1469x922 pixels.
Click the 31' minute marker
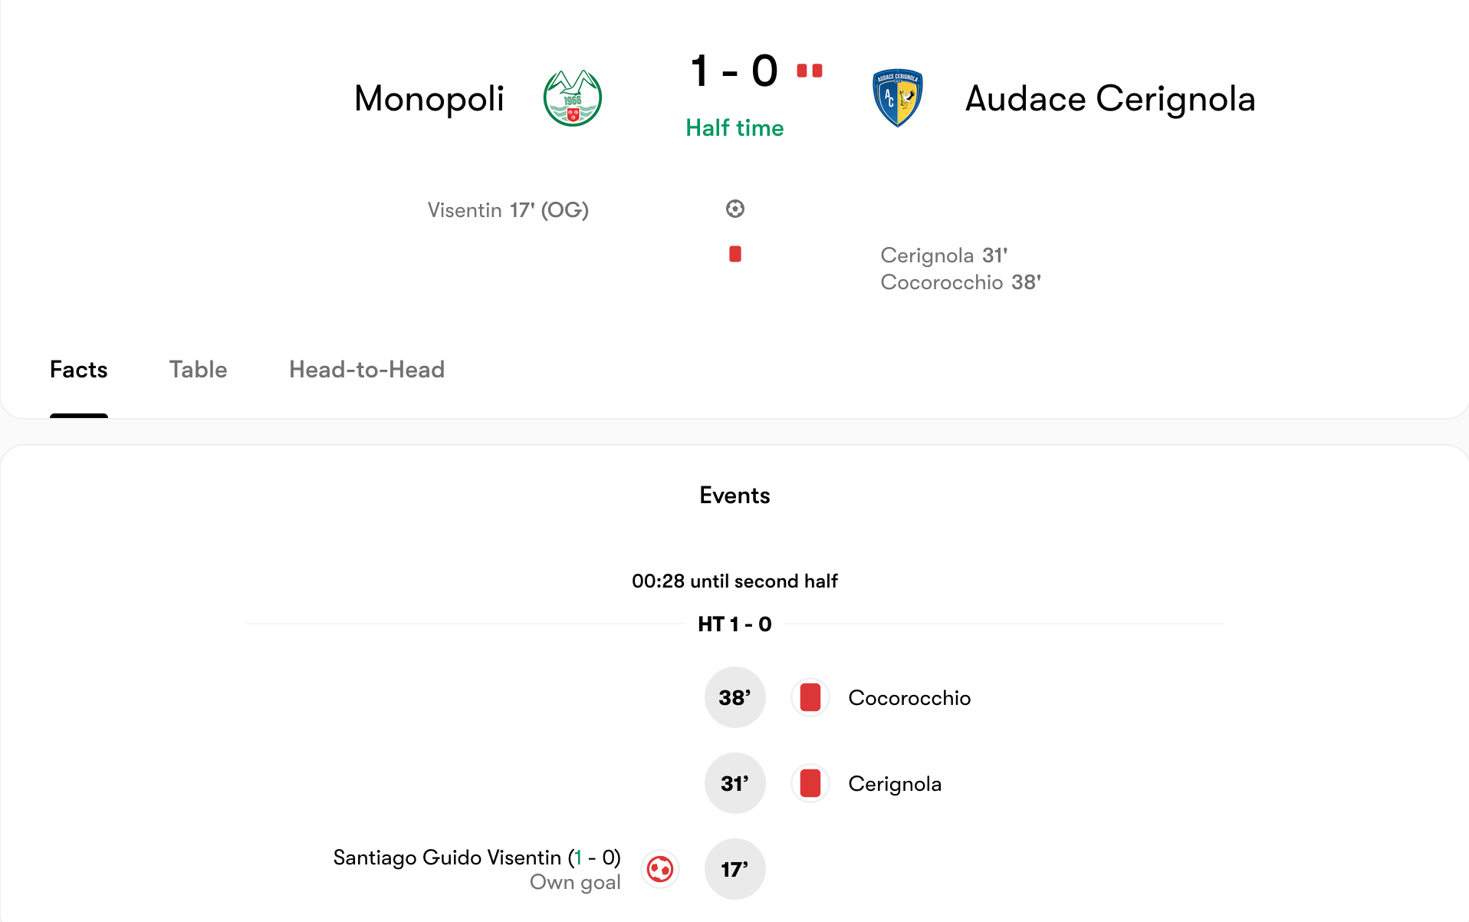tap(735, 783)
